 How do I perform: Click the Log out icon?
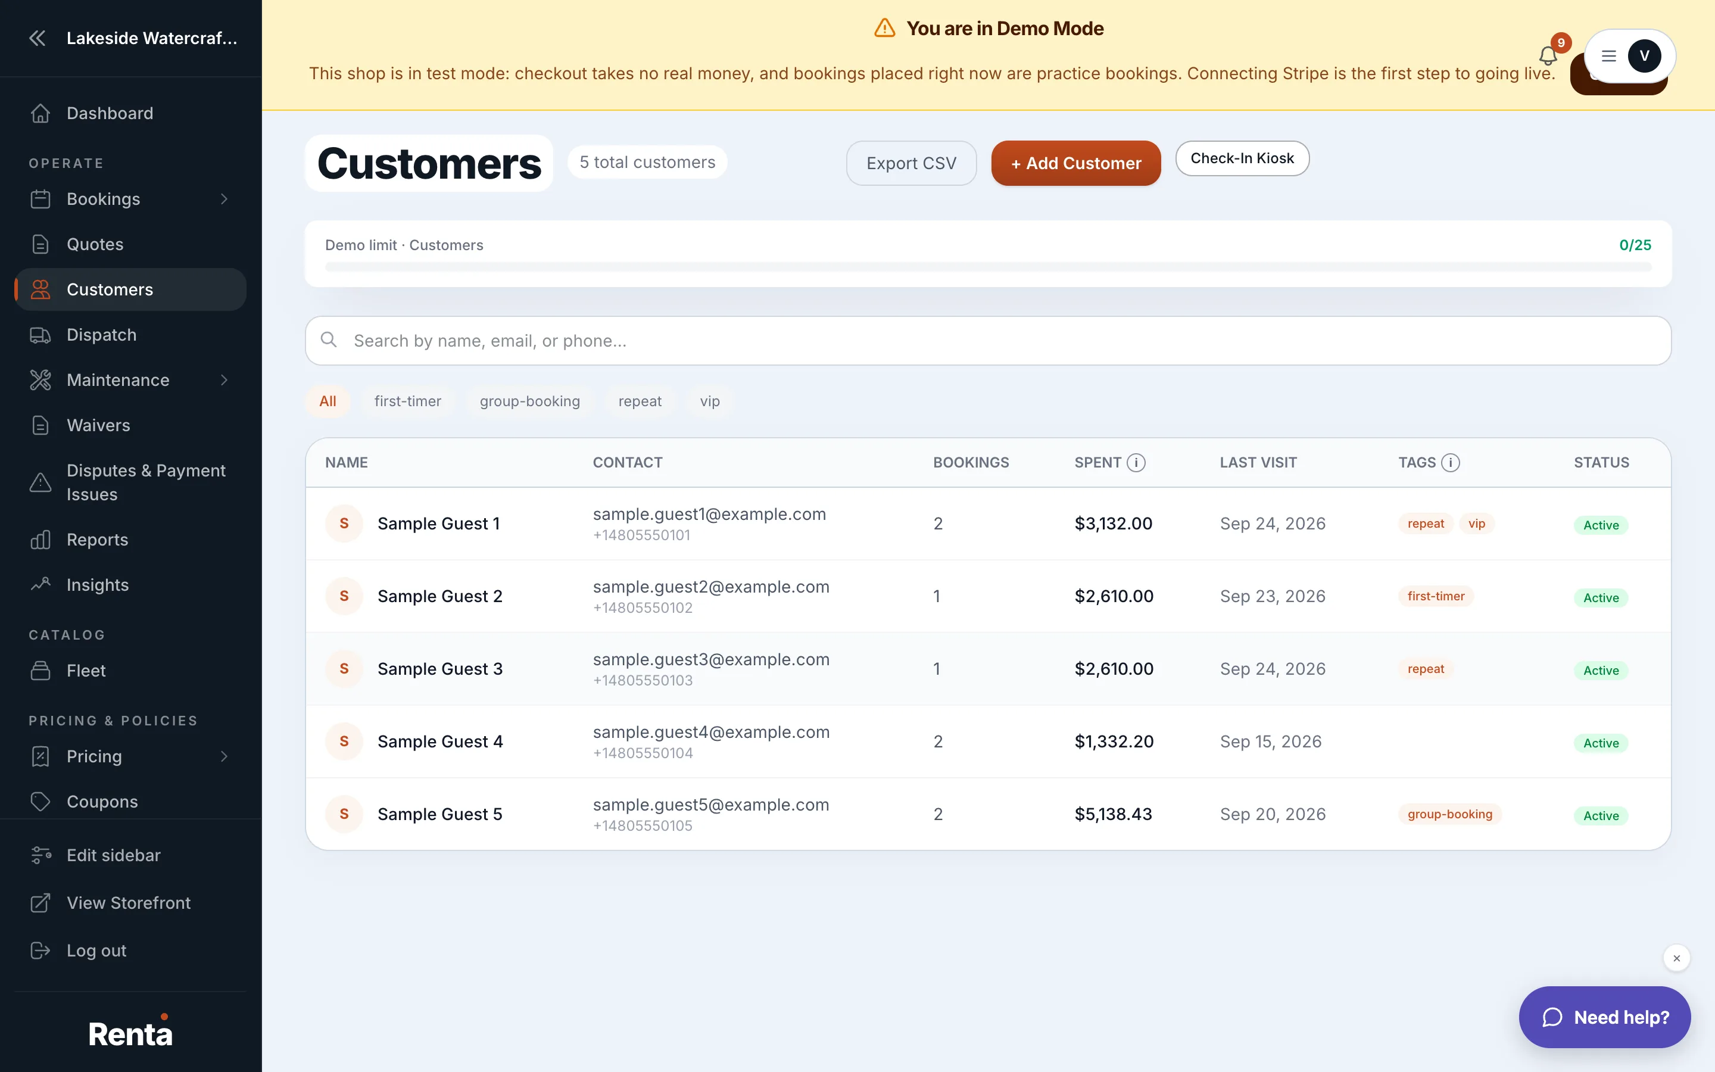click(x=40, y=950)
